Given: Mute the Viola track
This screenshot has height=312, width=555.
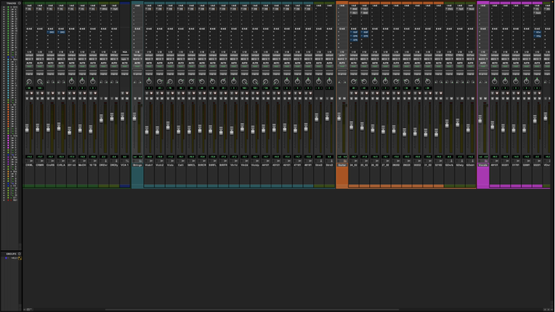Looking at the screenshot, I should coord(172,98).
